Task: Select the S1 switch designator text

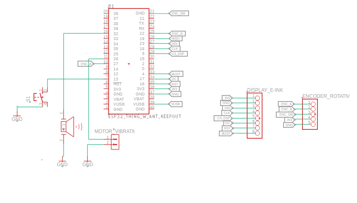Action: 28,99
